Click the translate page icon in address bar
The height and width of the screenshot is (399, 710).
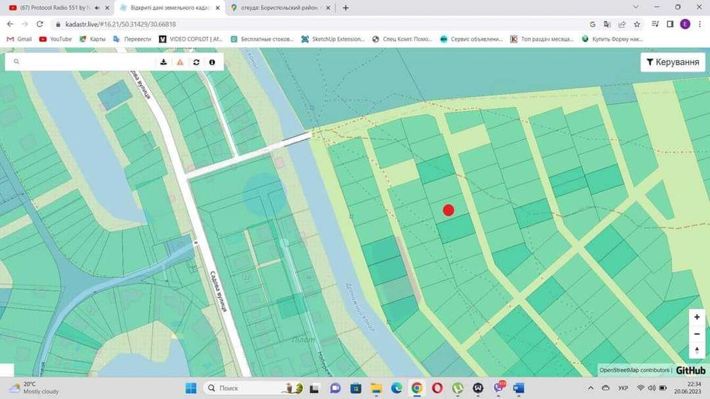pyautogui.click(x=607, y=24)
